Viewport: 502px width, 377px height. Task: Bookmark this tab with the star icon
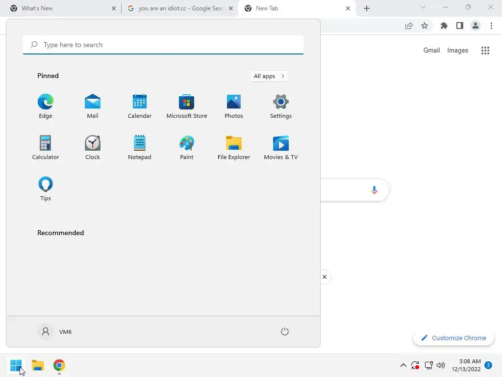(x=425, y=26)
